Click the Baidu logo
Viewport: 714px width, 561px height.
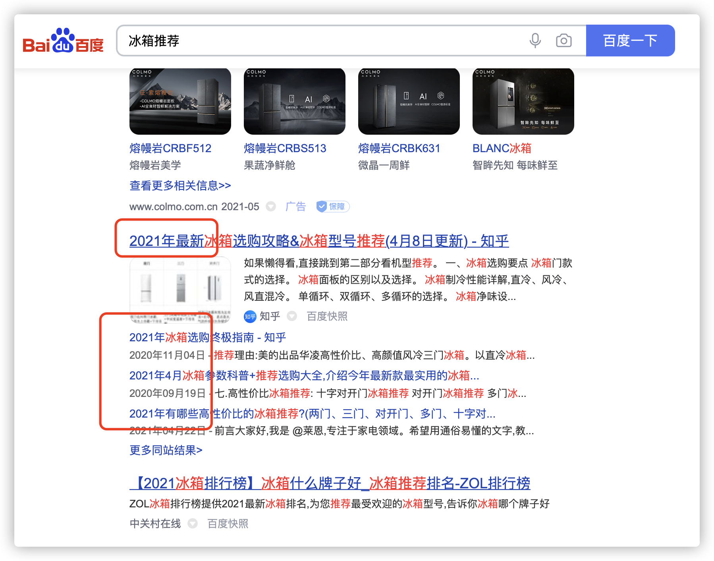63,40
